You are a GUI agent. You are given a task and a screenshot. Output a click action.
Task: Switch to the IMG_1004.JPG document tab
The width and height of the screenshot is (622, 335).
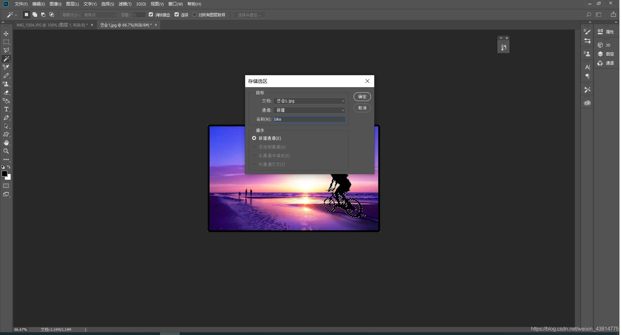(x=52, y=25)
